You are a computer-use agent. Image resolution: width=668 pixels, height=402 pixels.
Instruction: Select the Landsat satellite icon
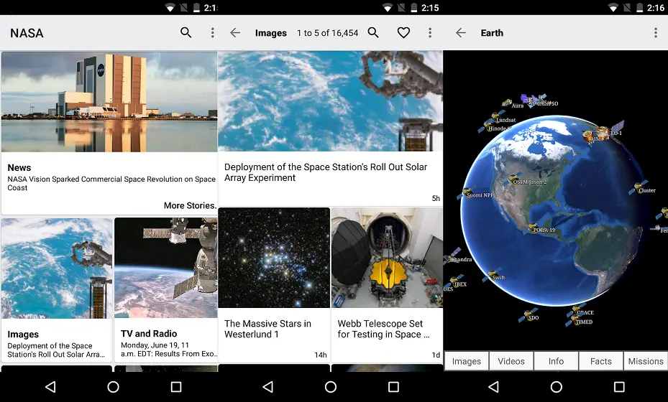tap(496, 116)
